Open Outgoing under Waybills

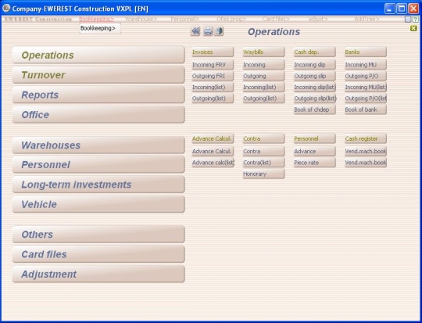click(263, 76)
